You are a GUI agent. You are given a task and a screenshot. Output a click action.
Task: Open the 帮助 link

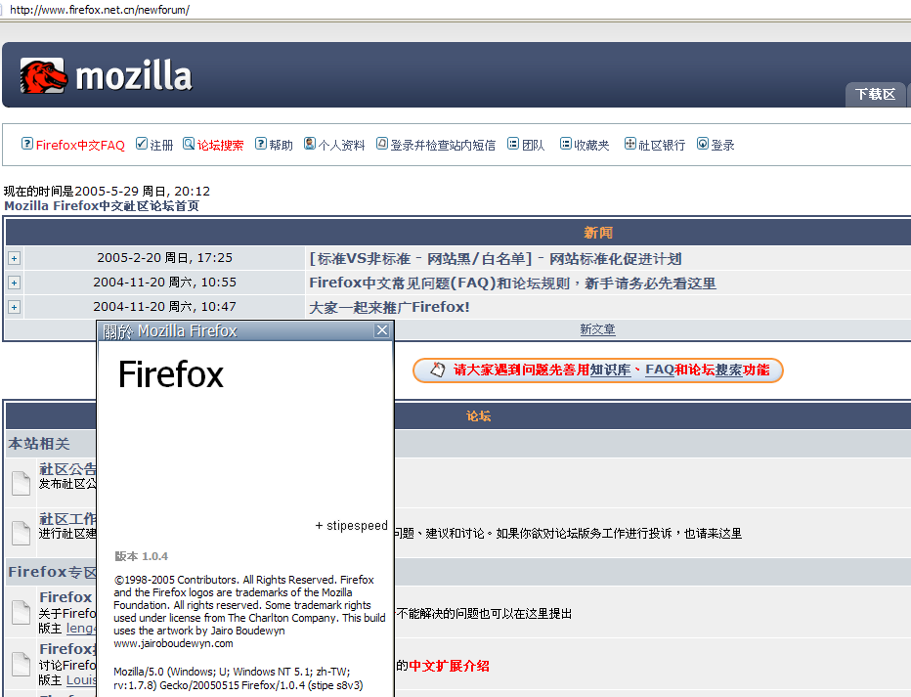click(x=282, y=145)
